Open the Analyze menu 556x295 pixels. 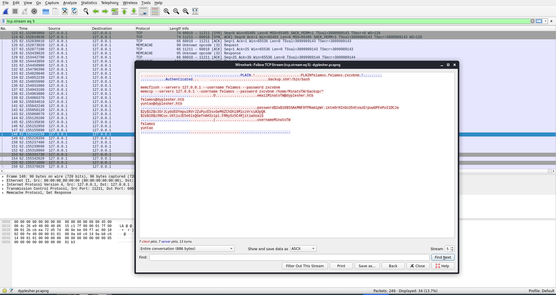pyautogui.click(x=70, y=3)
